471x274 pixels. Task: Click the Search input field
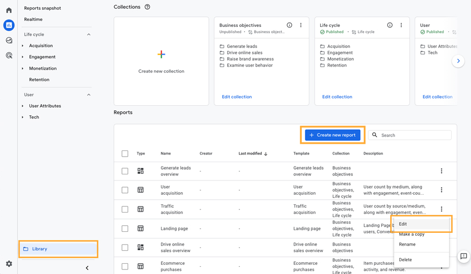click(410, 135)
